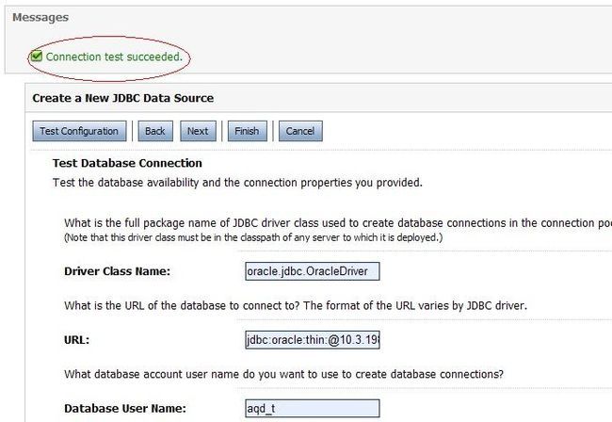Click the 'URL:' label

pyautogui.click(x=76, y=340)
